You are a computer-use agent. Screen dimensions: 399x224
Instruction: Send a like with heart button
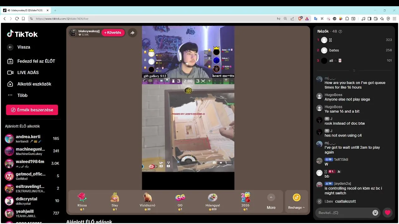click(x=387, y=213)
